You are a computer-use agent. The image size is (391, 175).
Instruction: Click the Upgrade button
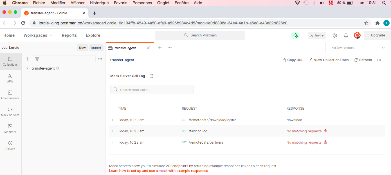tap(378, 35)
